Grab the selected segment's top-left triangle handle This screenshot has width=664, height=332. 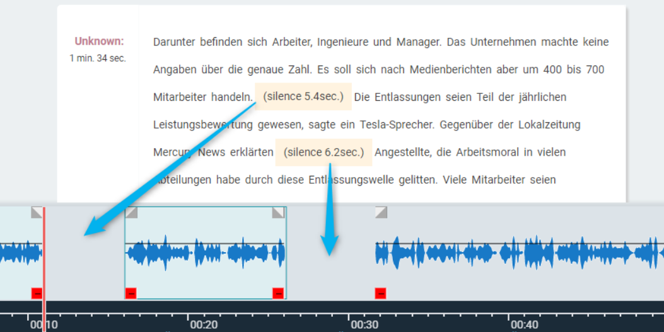(131, 212)
